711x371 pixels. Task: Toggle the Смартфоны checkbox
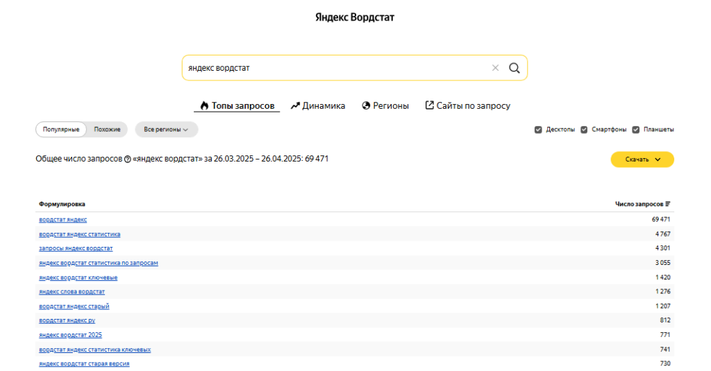(584, 130)
